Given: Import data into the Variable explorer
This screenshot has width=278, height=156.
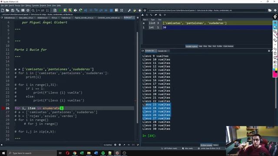Looking at the screenshot, I should [x=142, y=15].
